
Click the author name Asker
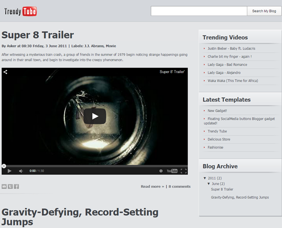11,46
